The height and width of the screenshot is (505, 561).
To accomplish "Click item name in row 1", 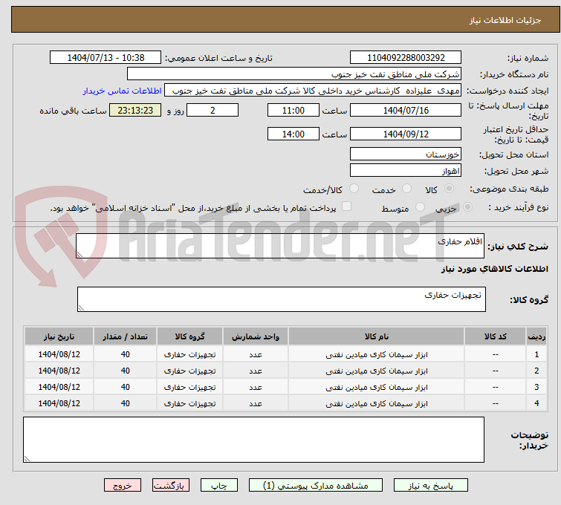I will pos(377,354).
